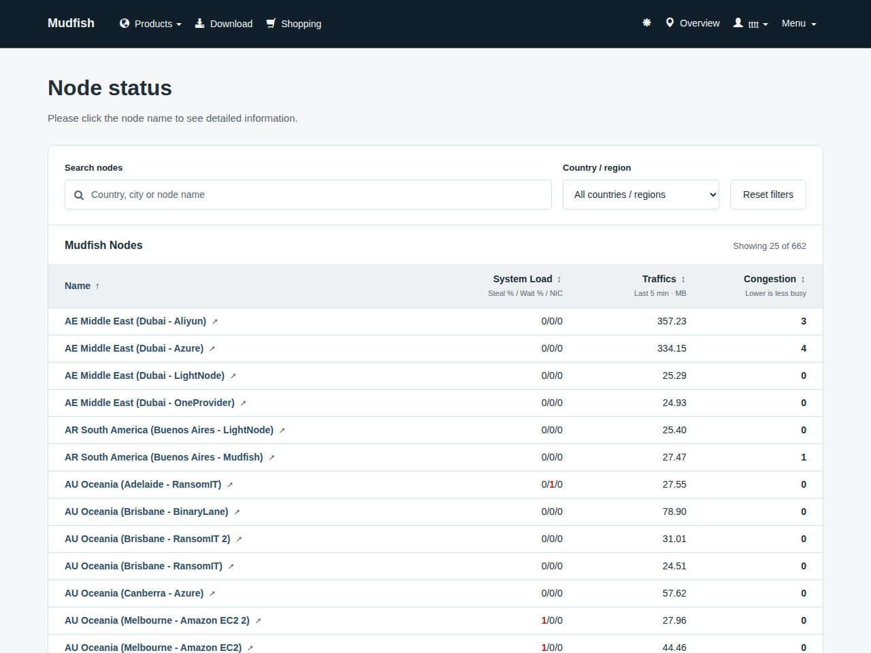This screenshot has width=871, height=653.
Task: Open AU Oceania (Canberra - Azure) node
Action: (134, 593)
